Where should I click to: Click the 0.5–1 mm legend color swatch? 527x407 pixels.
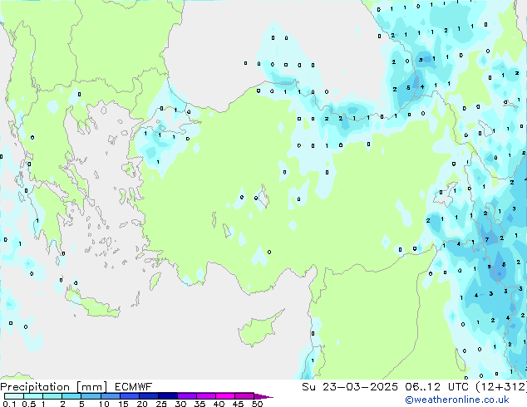click(33, 396)
